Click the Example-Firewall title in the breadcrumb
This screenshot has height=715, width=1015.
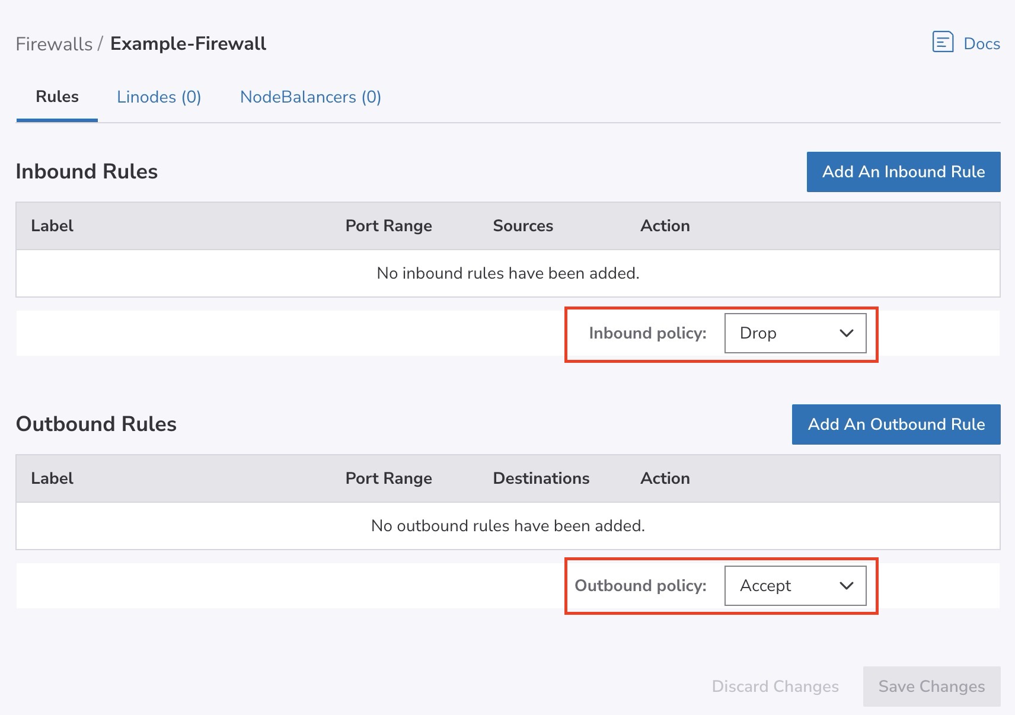[188, 44]
